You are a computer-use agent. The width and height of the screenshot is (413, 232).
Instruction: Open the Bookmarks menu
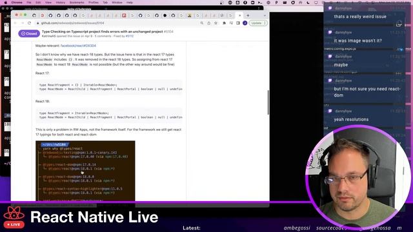[x=77, y=3]
